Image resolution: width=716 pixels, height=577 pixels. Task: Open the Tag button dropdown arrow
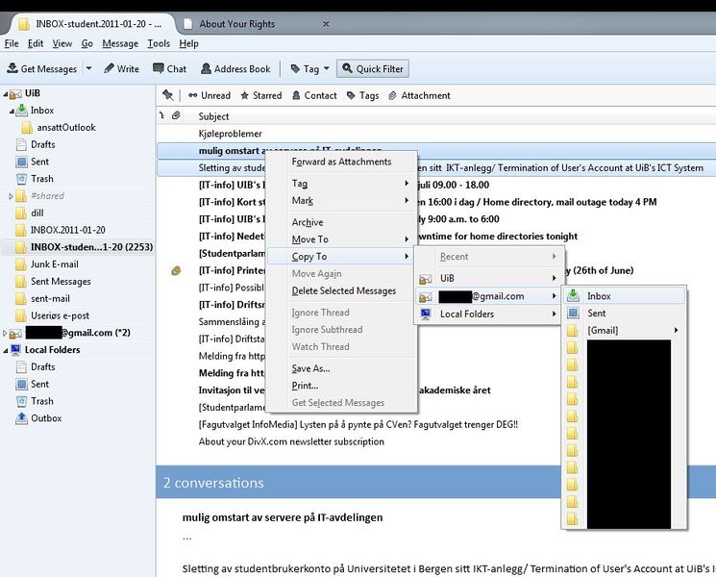click(x=327, y=68)
